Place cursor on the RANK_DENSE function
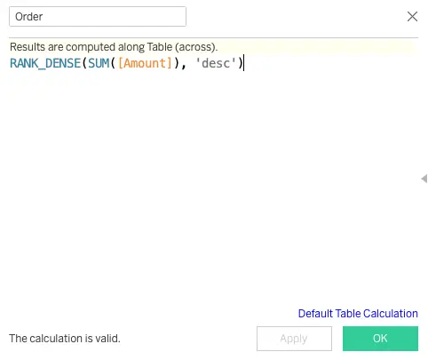 pos(45,63)
